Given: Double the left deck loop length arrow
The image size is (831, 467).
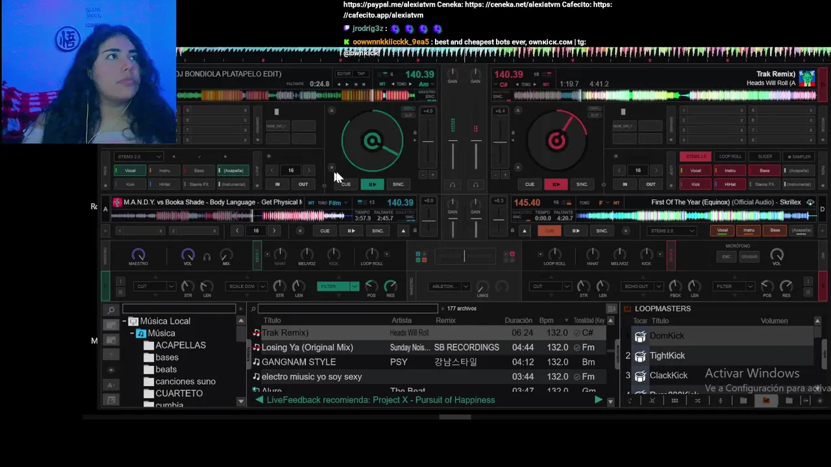Looking at the screenshot, I should 309,171.
